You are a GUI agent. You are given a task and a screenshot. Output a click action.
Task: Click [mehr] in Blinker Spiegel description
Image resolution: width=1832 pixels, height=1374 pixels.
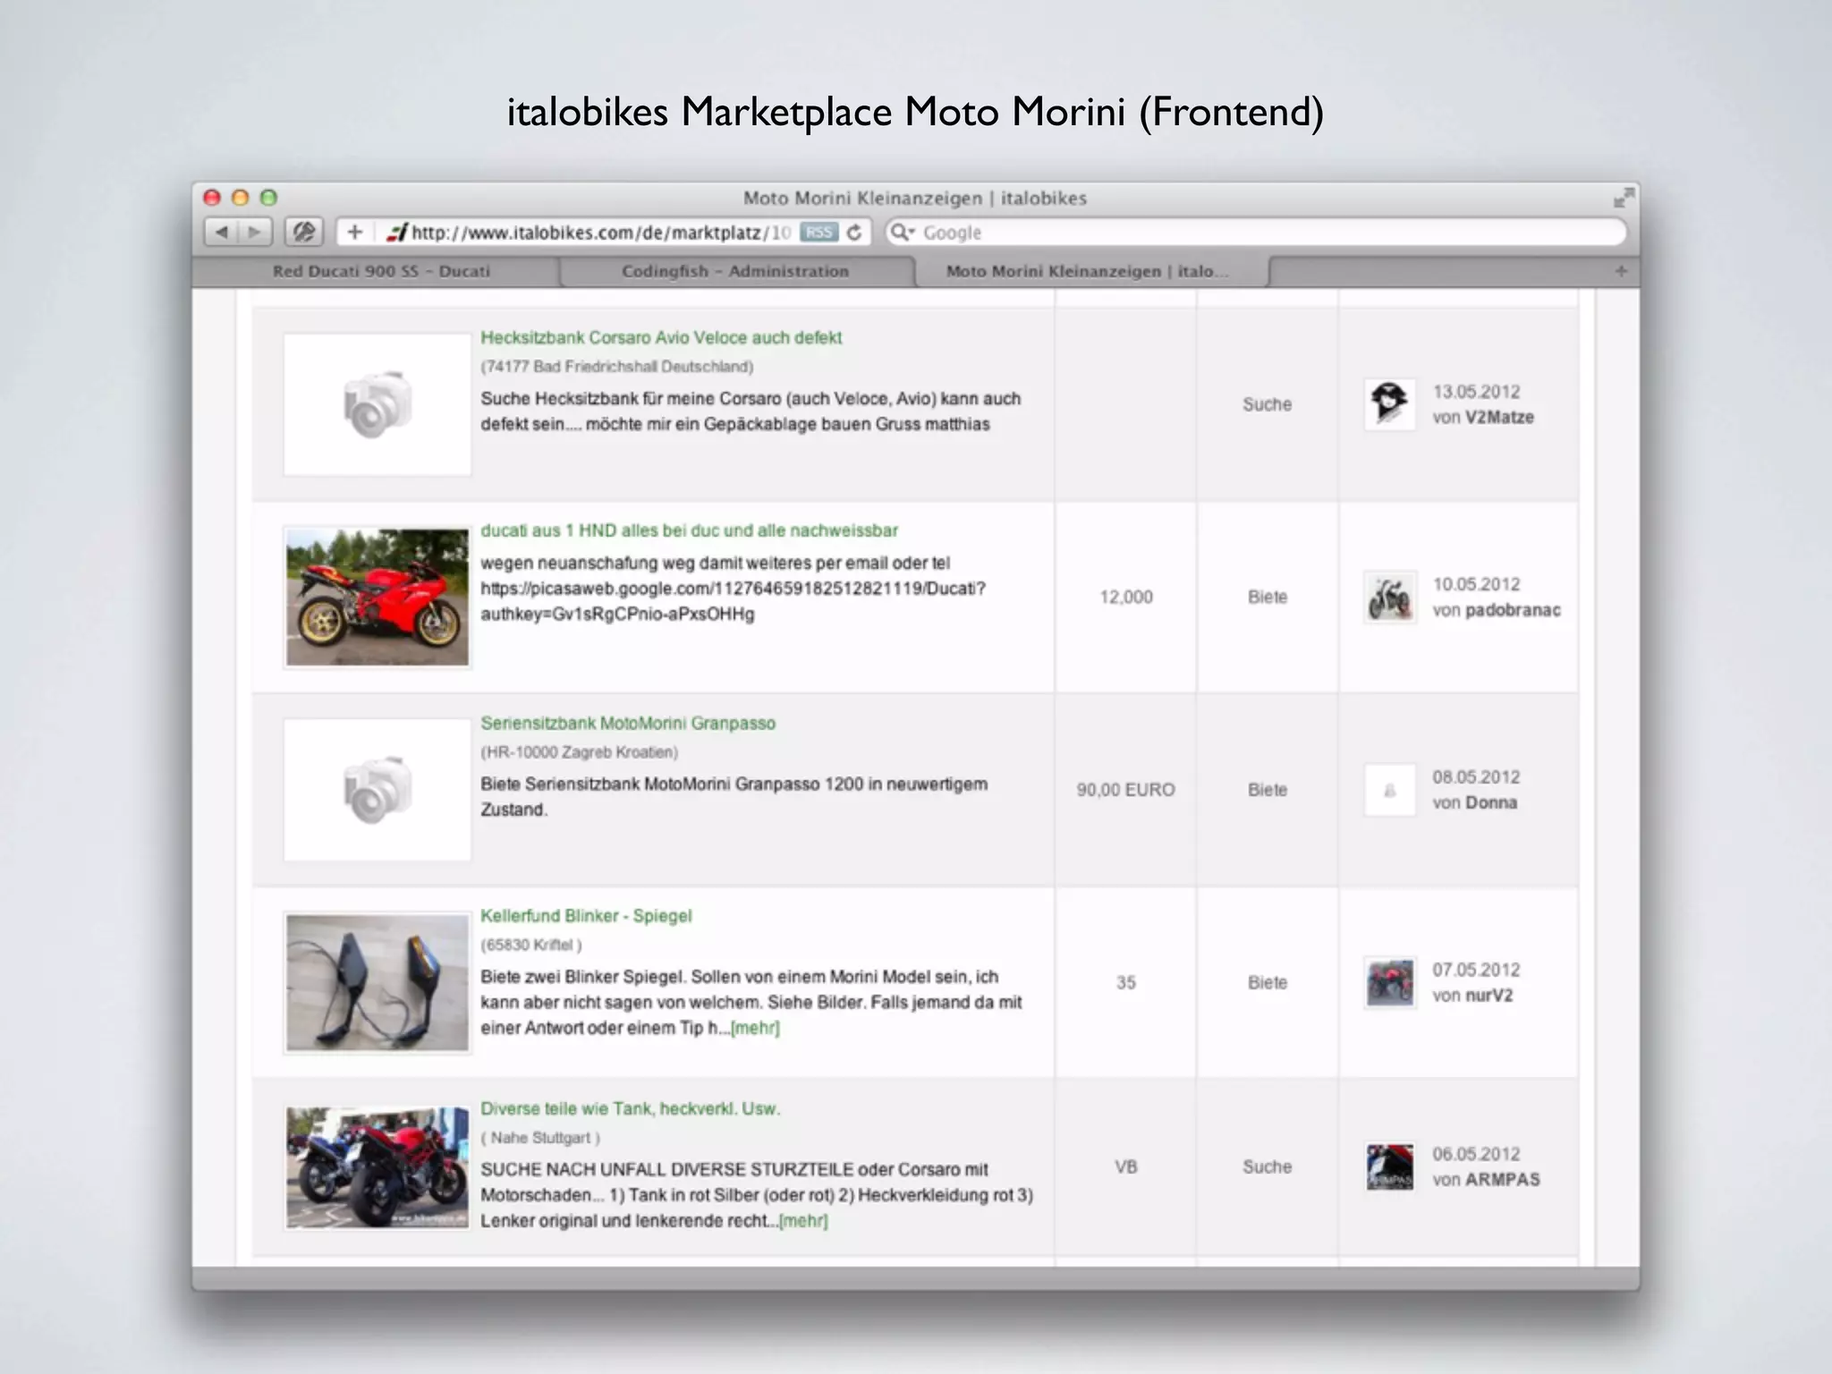755,1028
